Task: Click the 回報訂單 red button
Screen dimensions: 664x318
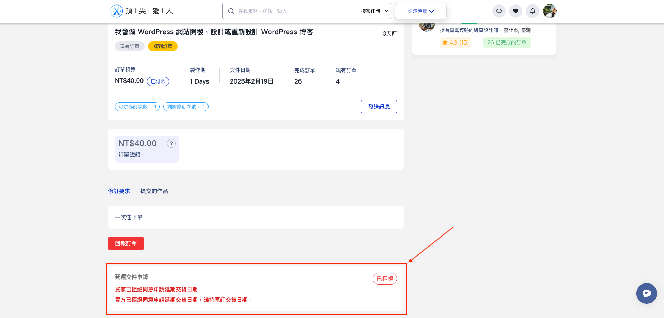Action: pos(126,243)
